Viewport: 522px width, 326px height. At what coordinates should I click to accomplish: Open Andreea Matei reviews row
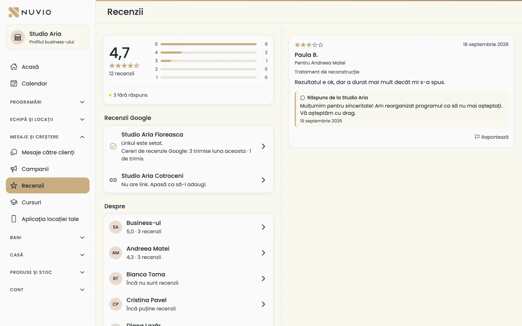(x=188, y=253)
